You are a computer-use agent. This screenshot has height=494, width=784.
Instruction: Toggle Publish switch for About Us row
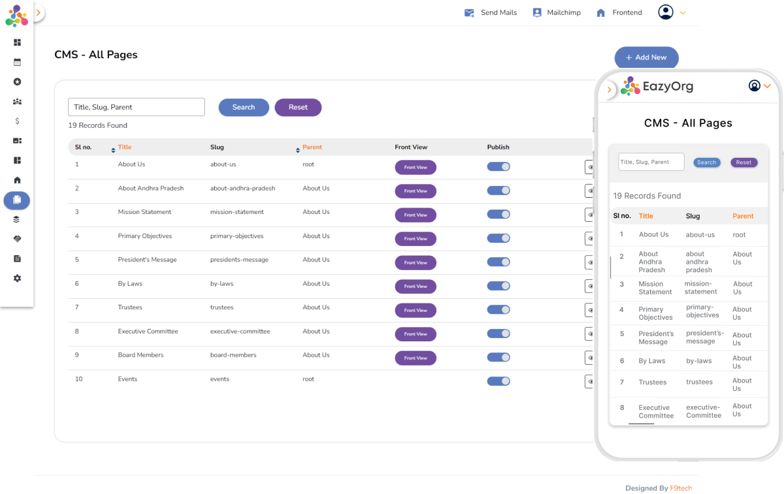[498, 167]
